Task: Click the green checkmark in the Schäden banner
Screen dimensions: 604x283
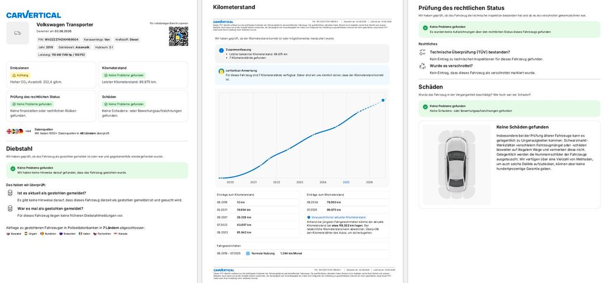Action: pyautogui.click(x=425, y=107)
